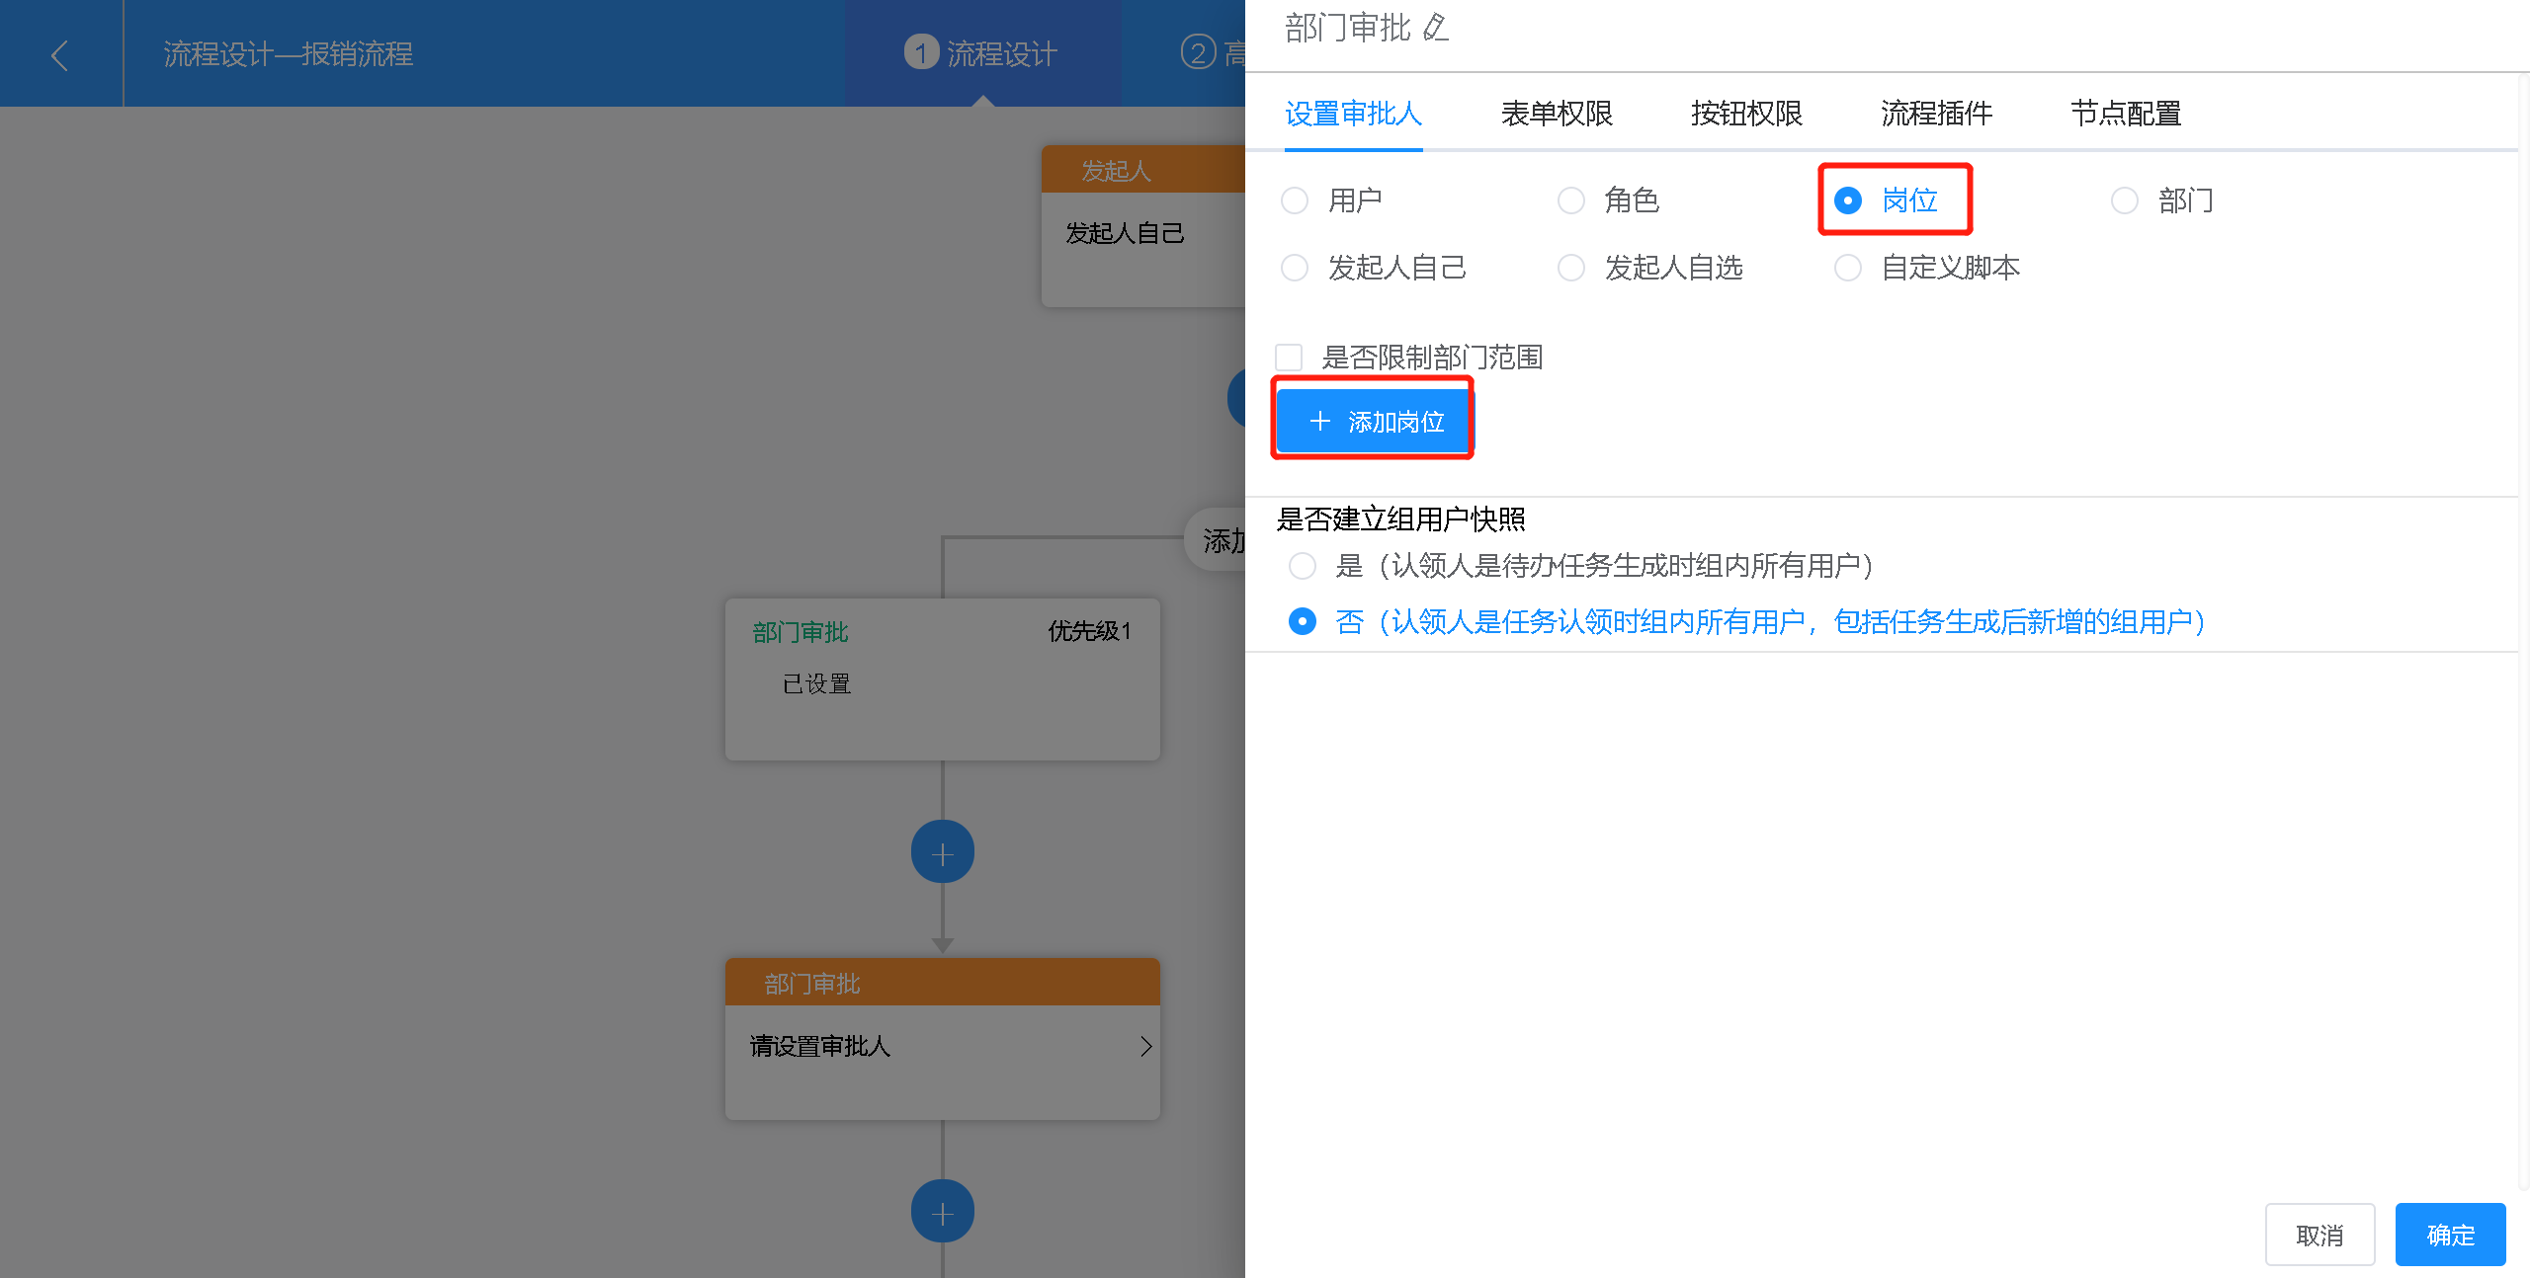Switch to 设置审批人 tab

1353,114
